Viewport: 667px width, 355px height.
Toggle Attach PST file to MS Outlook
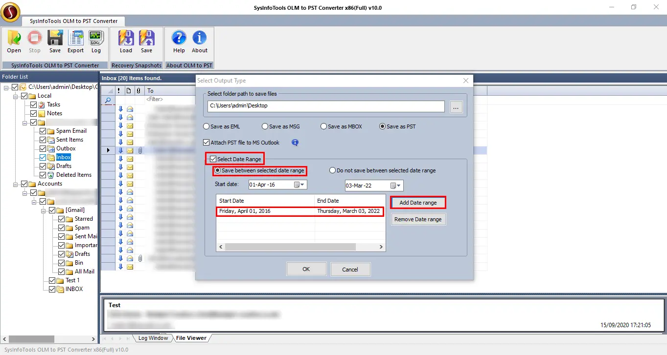pyautogui.click(x=207, y=143)
